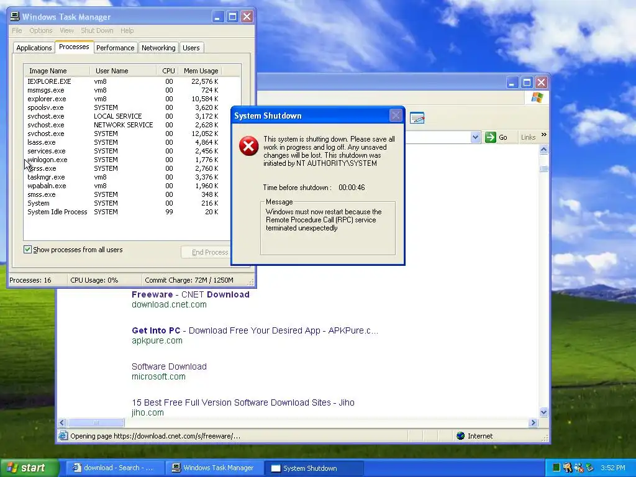
Task: Open the address bar dropdown arrow
Action: coord(475,137)
